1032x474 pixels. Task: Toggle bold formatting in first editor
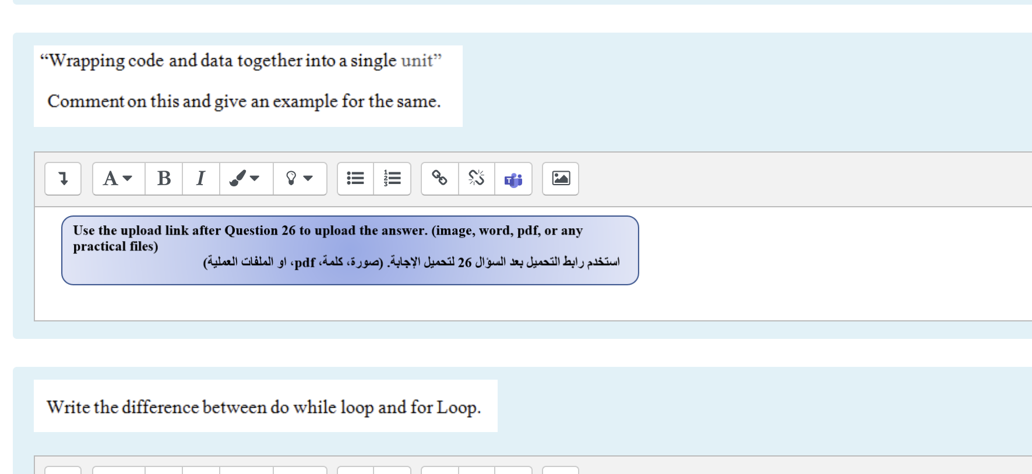tap(164, 179)
